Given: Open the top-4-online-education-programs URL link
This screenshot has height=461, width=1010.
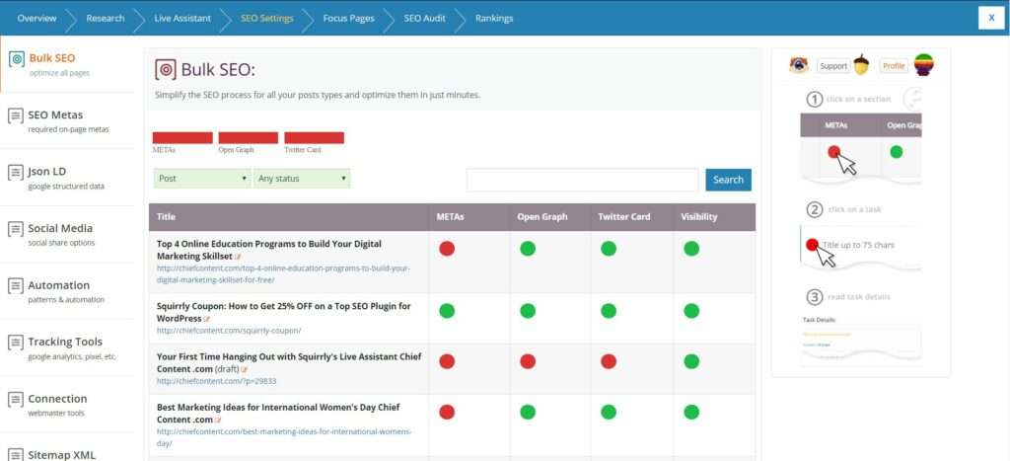Looking at the screenshot, I should click(x=283, y=274).
